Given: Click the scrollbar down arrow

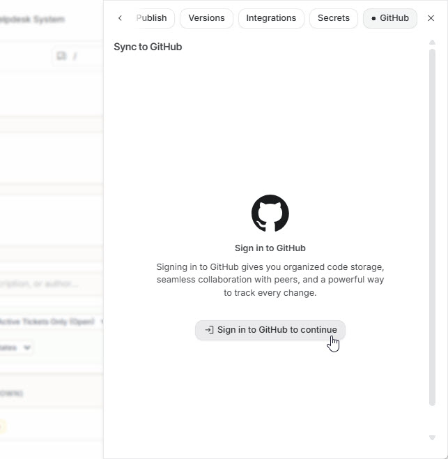Looking at the screenshot, I should [432, 437].
